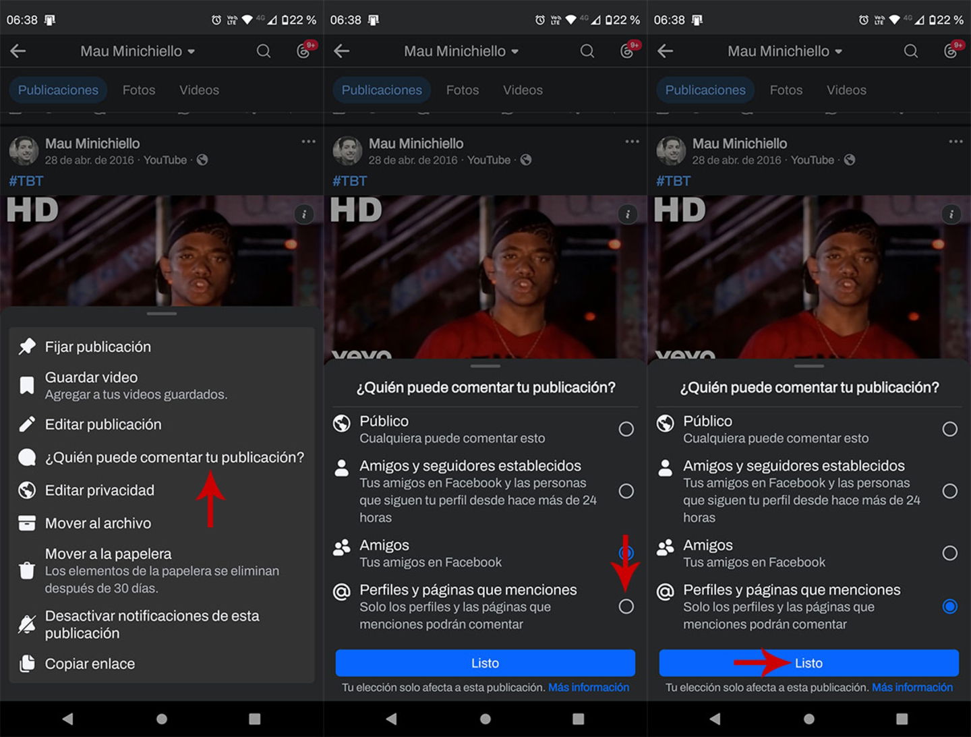
Task: Tap the pencil icon beside Editar publicación
Action: coord(27,424)
